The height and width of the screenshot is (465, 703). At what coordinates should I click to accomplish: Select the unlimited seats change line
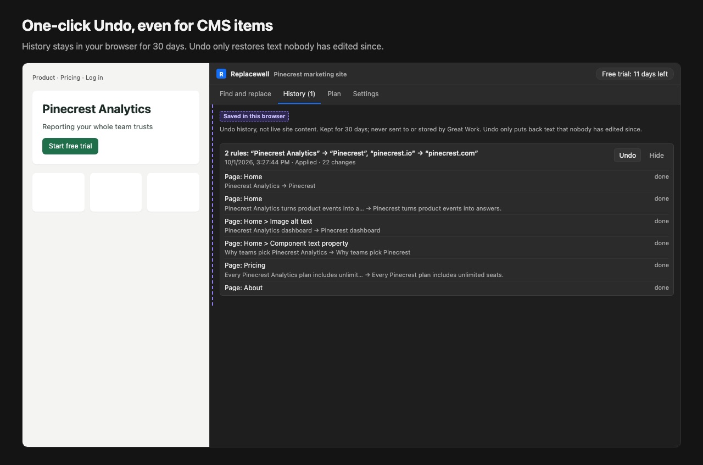[x=364, y=275]
